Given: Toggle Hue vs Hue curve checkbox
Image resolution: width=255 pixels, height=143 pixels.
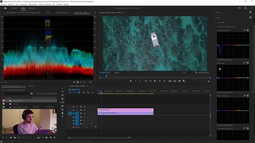Looking at the screenshot, I should pyautogui.click(x=248, y=63).
